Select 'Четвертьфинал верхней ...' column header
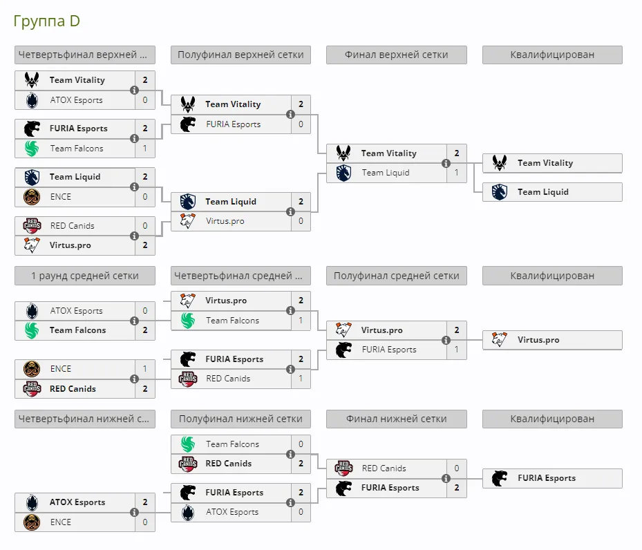Image resolution: width=642 pixels, height=550 pixels. point(85,55)
